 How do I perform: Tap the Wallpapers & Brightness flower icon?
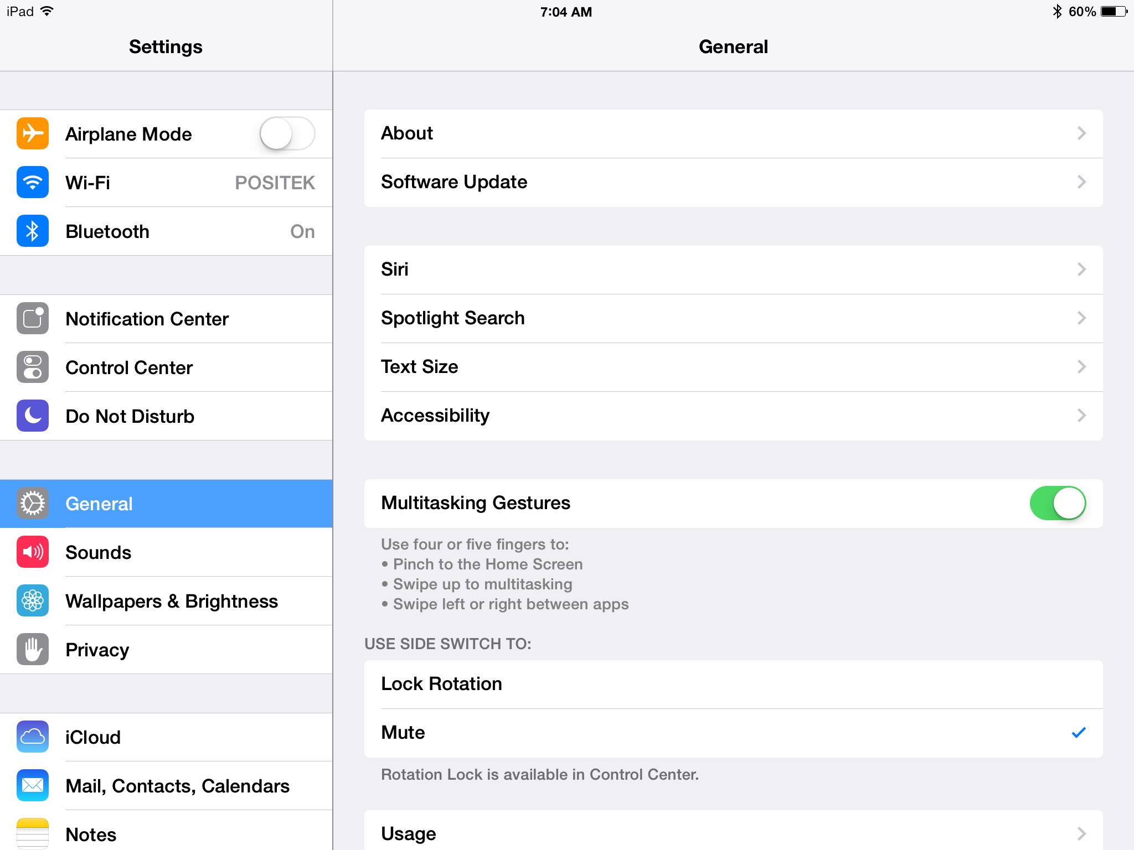tap(33, 600)
